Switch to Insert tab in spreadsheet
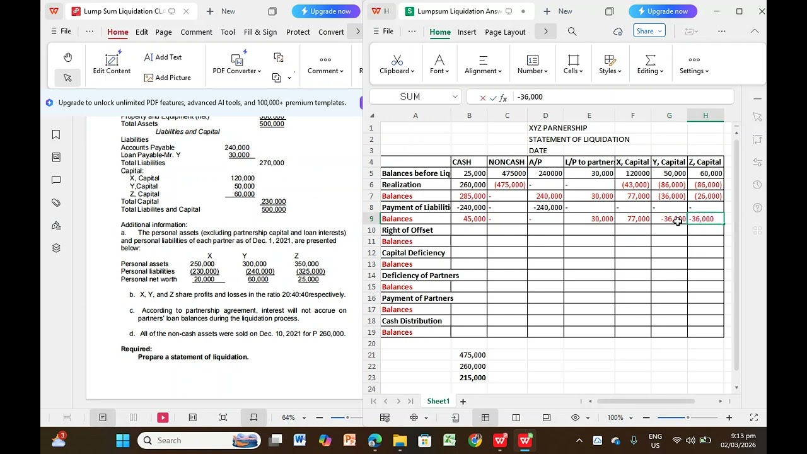Screen dimensions: 807x454 (x=467, y=32)
